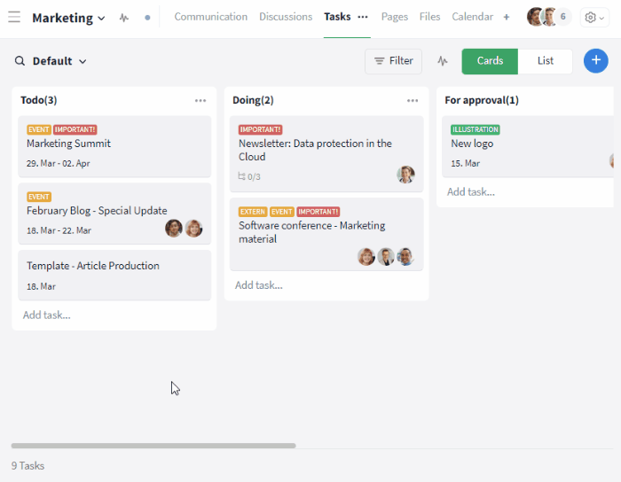Click the status dot next to Marketing
The image size is (621, 482).
tap(147, 18)
